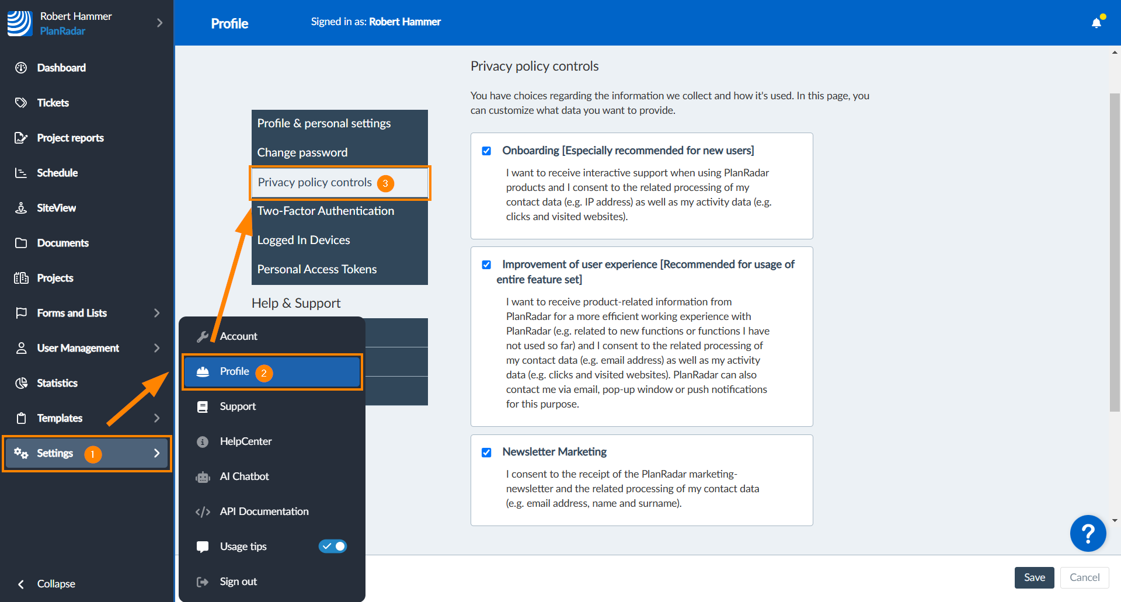
Task: Click the Sign out arrow icon
Action: tap(203, 582)
